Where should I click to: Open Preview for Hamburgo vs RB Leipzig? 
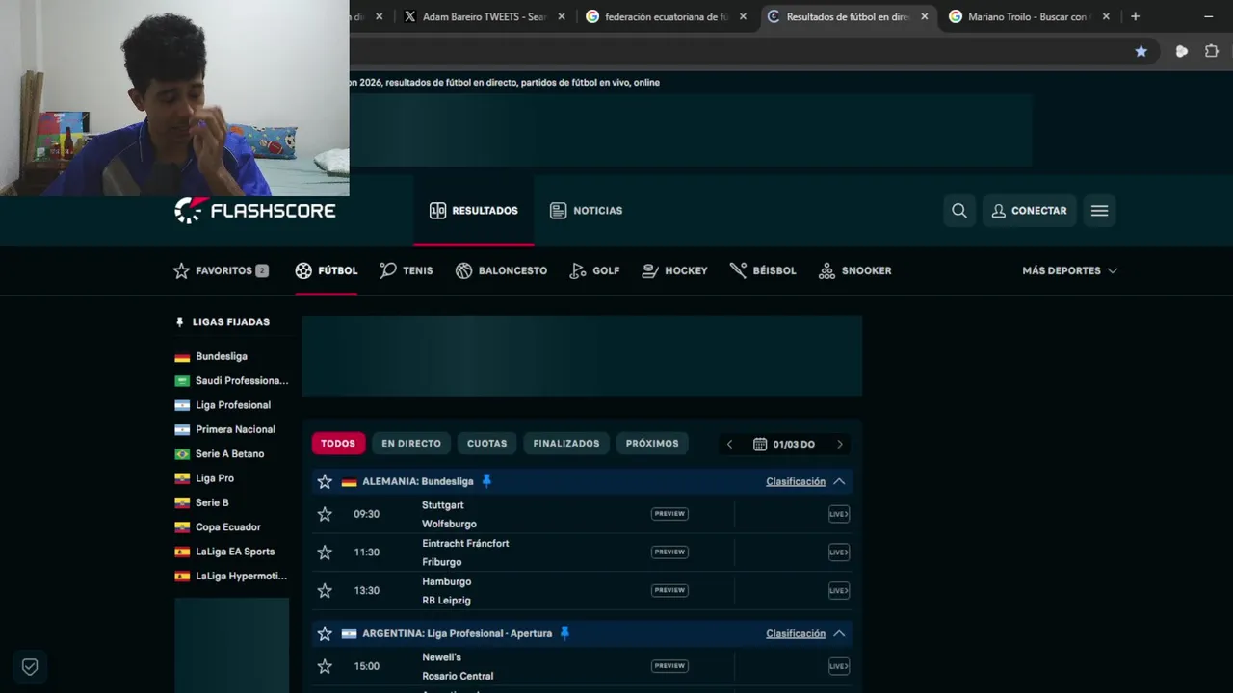click(x=669, y=590)
